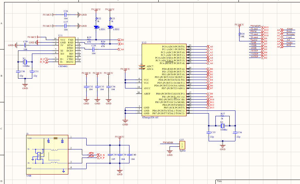The image size is (300, 184).
Task: Select capacitor C36 22p
Action: (x=235, y=132)
